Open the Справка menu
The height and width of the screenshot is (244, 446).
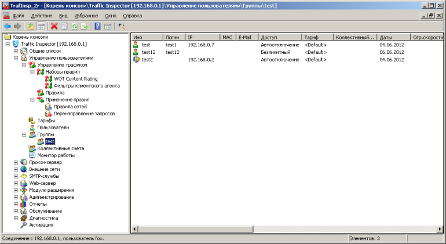132,16
